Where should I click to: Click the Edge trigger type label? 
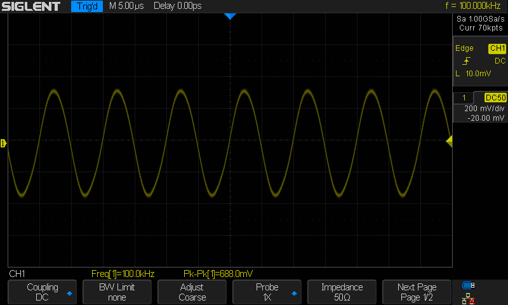click(x=464, y=48)
